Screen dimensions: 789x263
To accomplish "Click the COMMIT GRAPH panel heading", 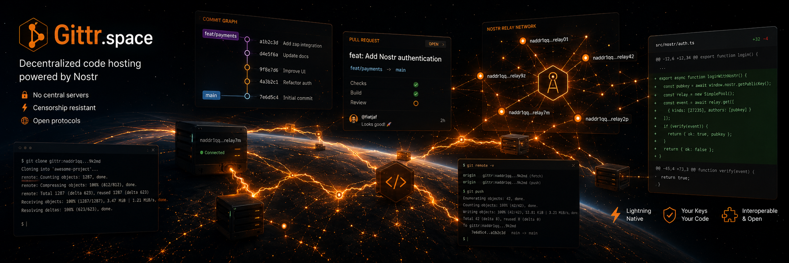I will tap(220, 20).
